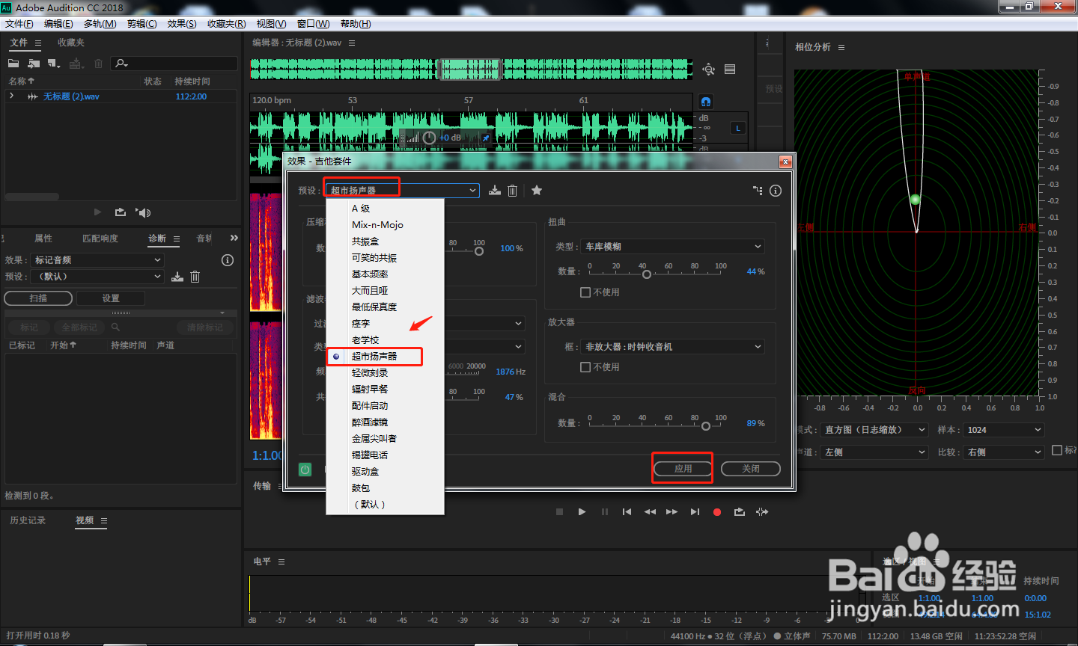This screenshot has width=1078, height=646.
Task: Open sample size dropdown 1024
Action: pos(1004,430)
